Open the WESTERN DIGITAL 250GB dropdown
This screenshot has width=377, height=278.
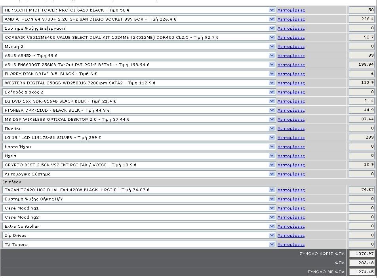tap(139, 83)
